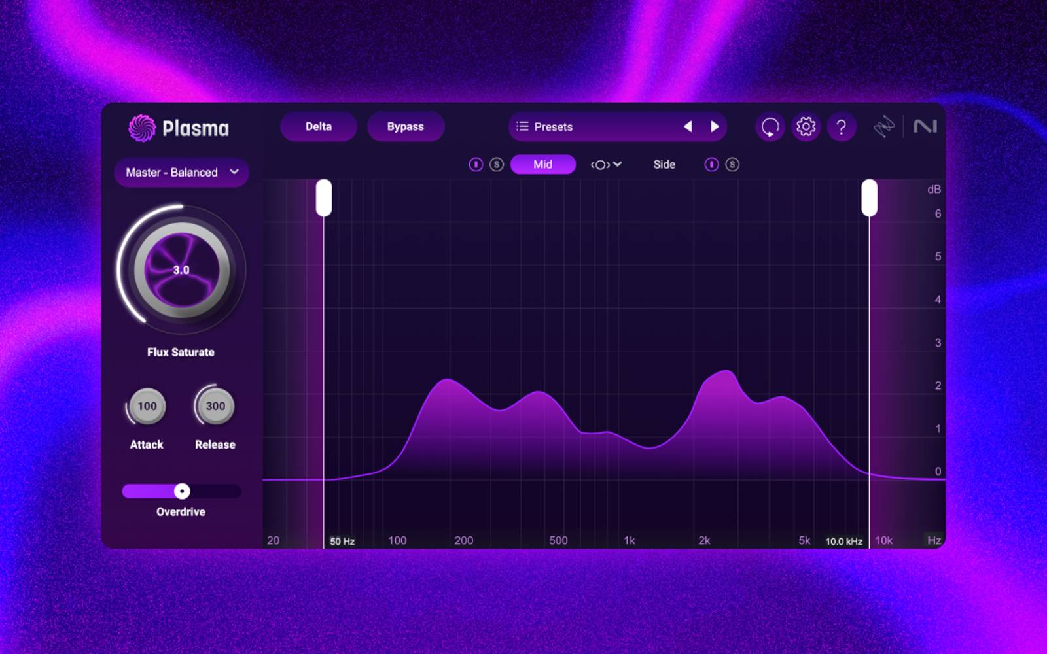The width and height of the screenshot is (1047, 654).
Task: Click the Presets list icon
Action: pos(522,126)
